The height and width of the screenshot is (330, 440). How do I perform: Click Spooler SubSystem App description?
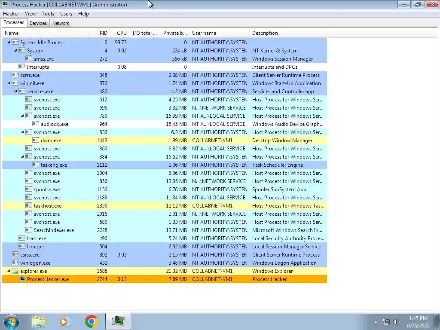click(279, 189)
